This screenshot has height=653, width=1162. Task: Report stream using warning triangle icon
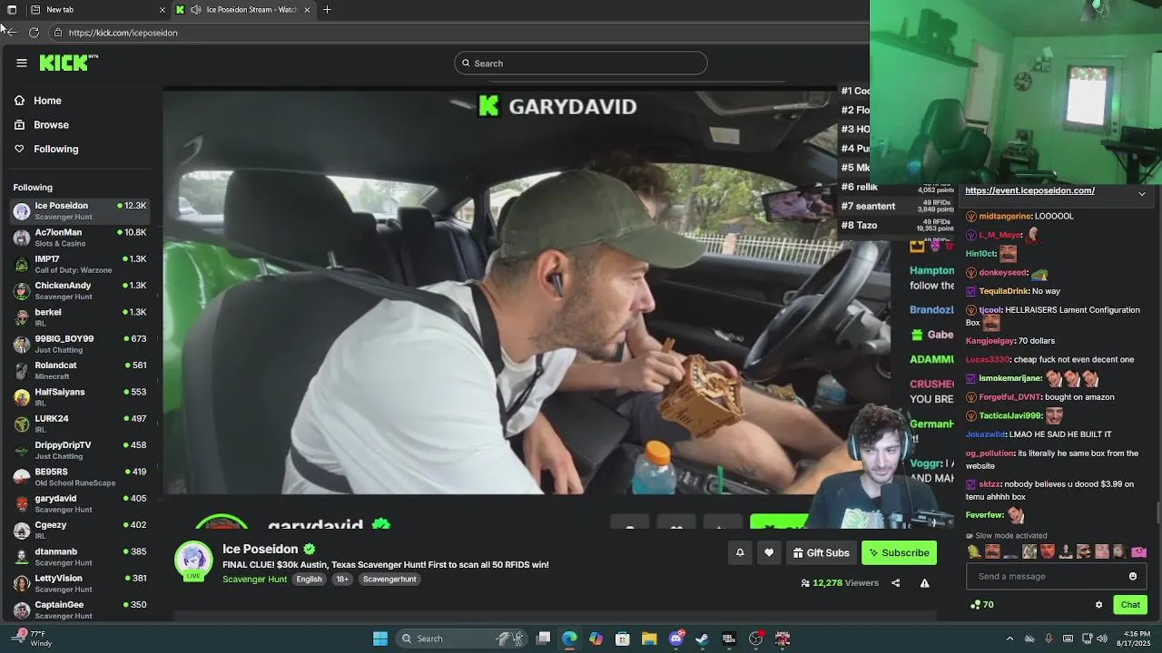point(924,583)
